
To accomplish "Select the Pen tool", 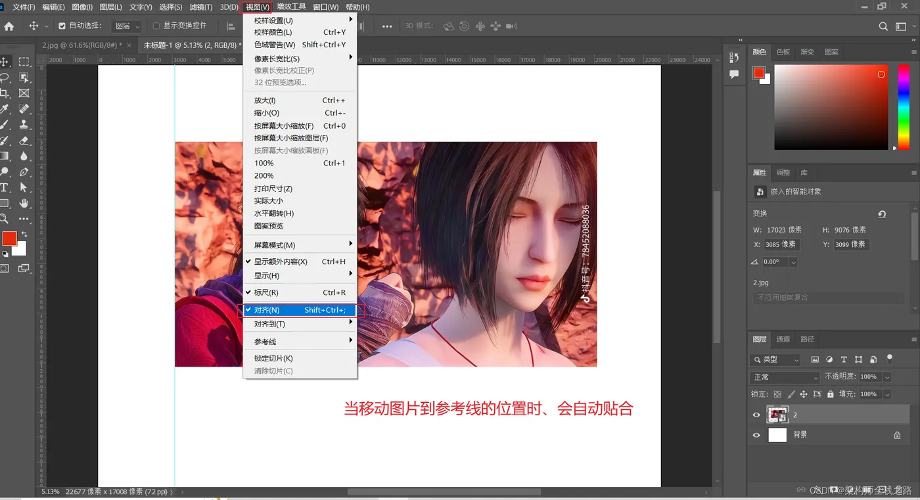I will point(24,172).
